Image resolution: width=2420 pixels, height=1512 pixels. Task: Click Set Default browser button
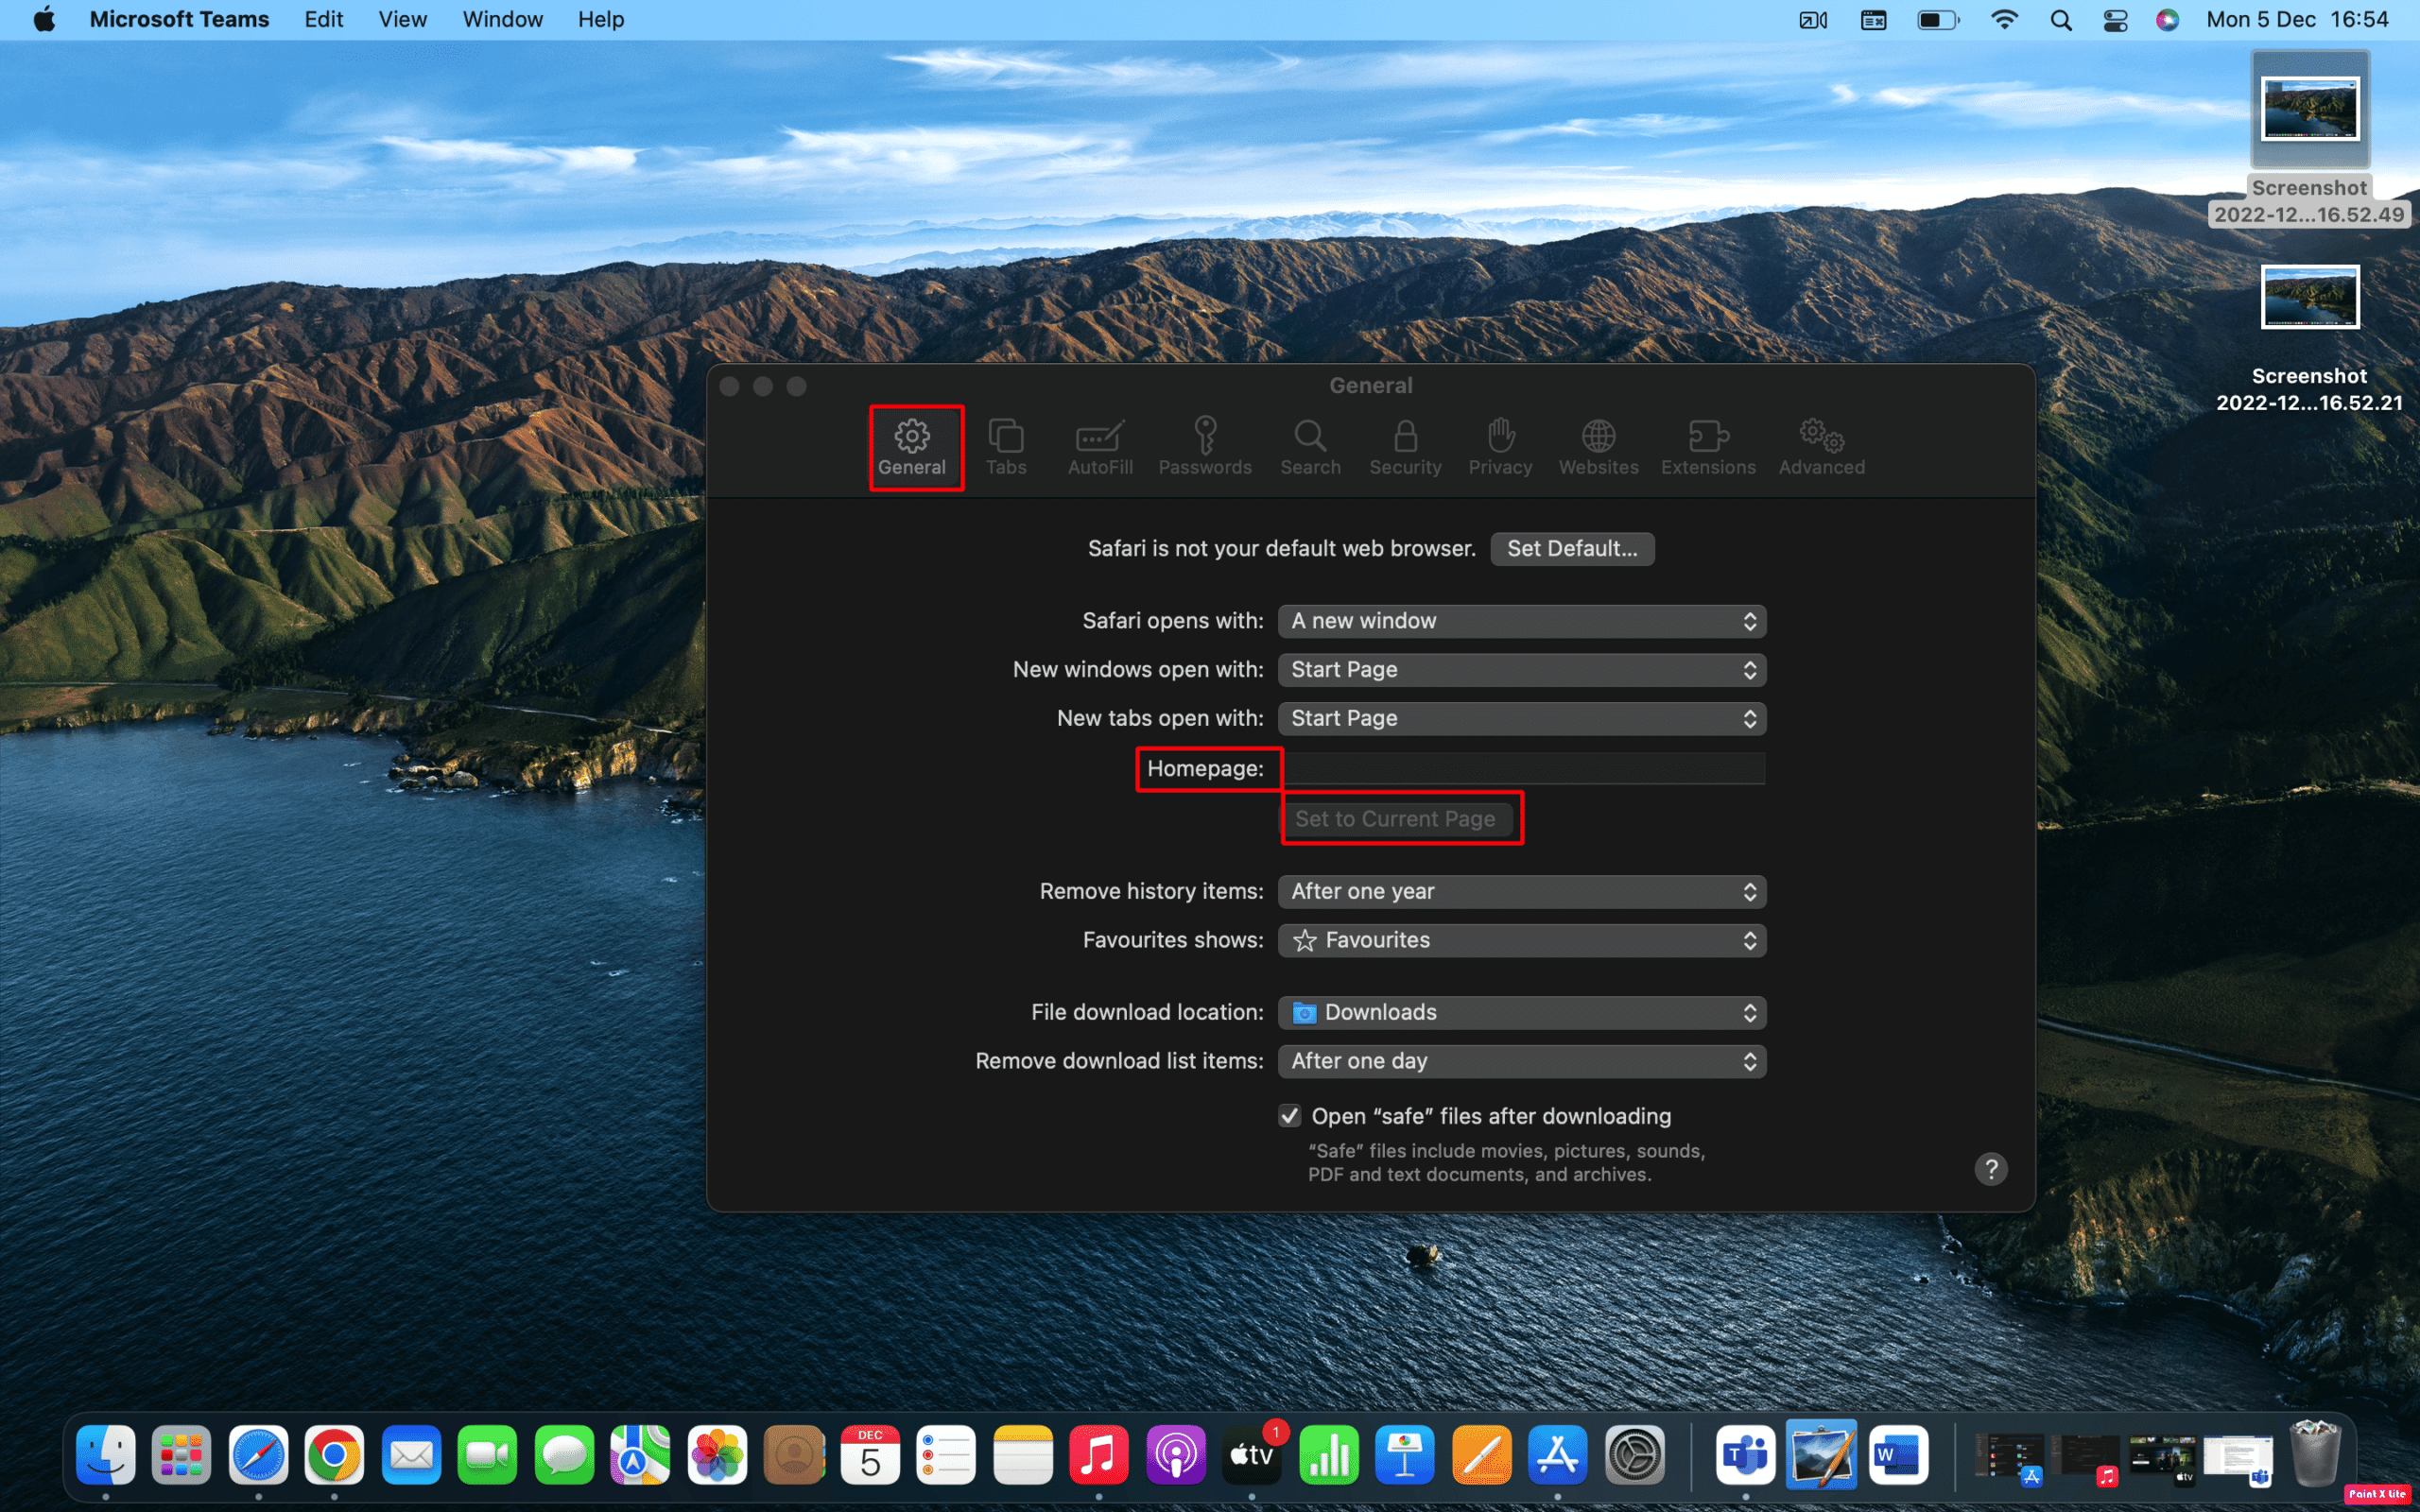(x=1570, y=547)
